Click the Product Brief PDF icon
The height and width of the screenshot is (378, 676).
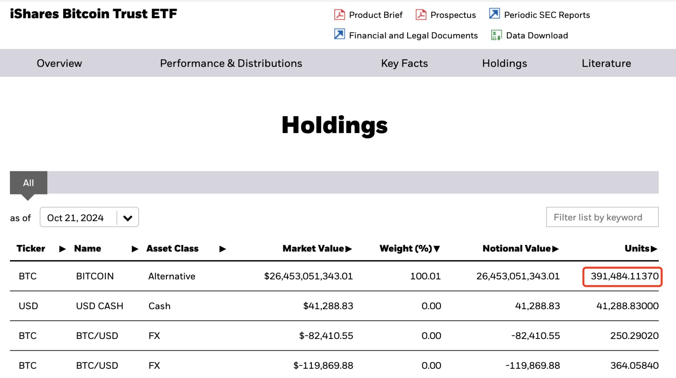pyautogui.click(x=339, y=15)
